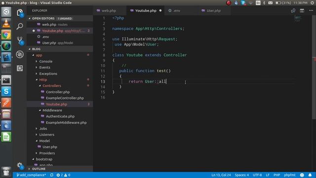The width and height of the screenshot is (316, 178).
Task: Place cursor on line 8 class Youtube
Action: click(x=150, y=55)
